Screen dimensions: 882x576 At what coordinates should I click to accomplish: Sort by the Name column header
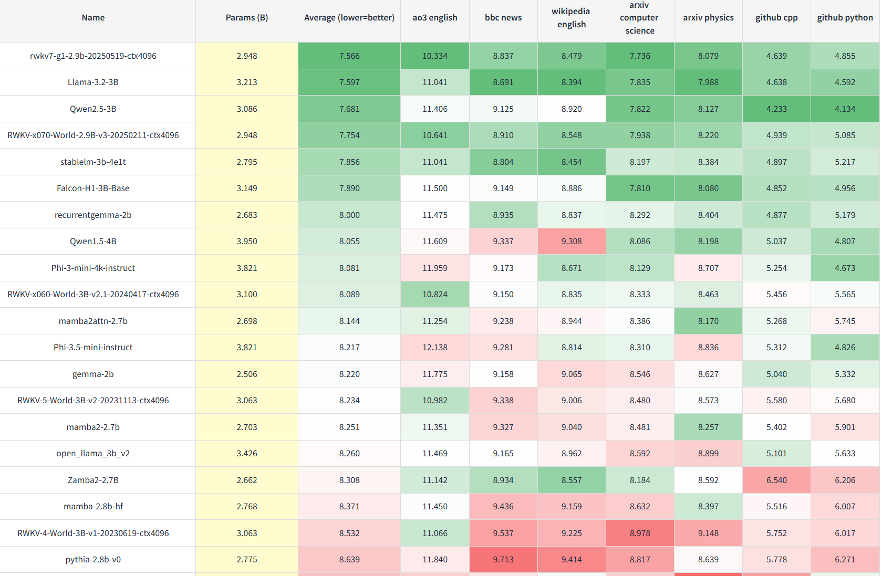pyautogui.click(x=93, y=18)
